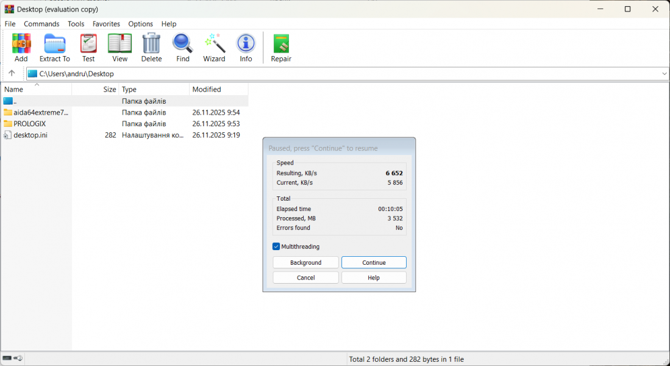The height and width of the screenshot is (366, 670).
Task: Open the Commands menu
Action: click(x=41, y=24)
